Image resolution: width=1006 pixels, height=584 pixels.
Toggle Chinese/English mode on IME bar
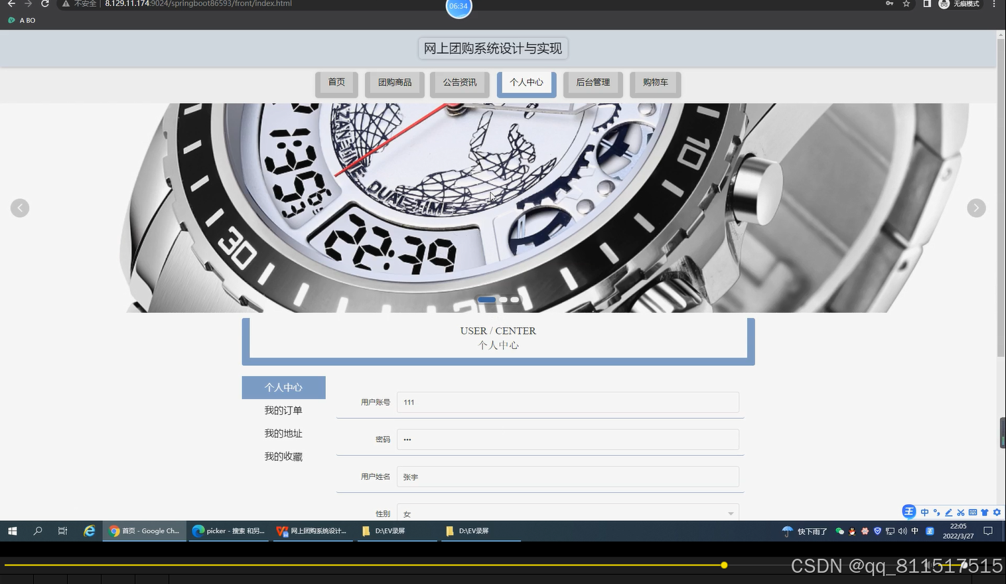coord(924,512)
